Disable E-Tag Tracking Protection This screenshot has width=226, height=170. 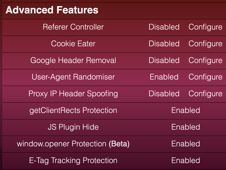[x=186, y=160]
